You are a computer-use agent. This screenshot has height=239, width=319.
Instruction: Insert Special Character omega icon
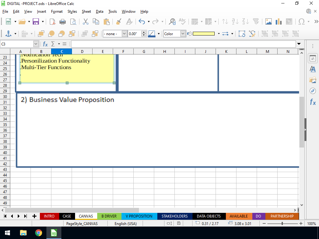click(x=302, y=21)
